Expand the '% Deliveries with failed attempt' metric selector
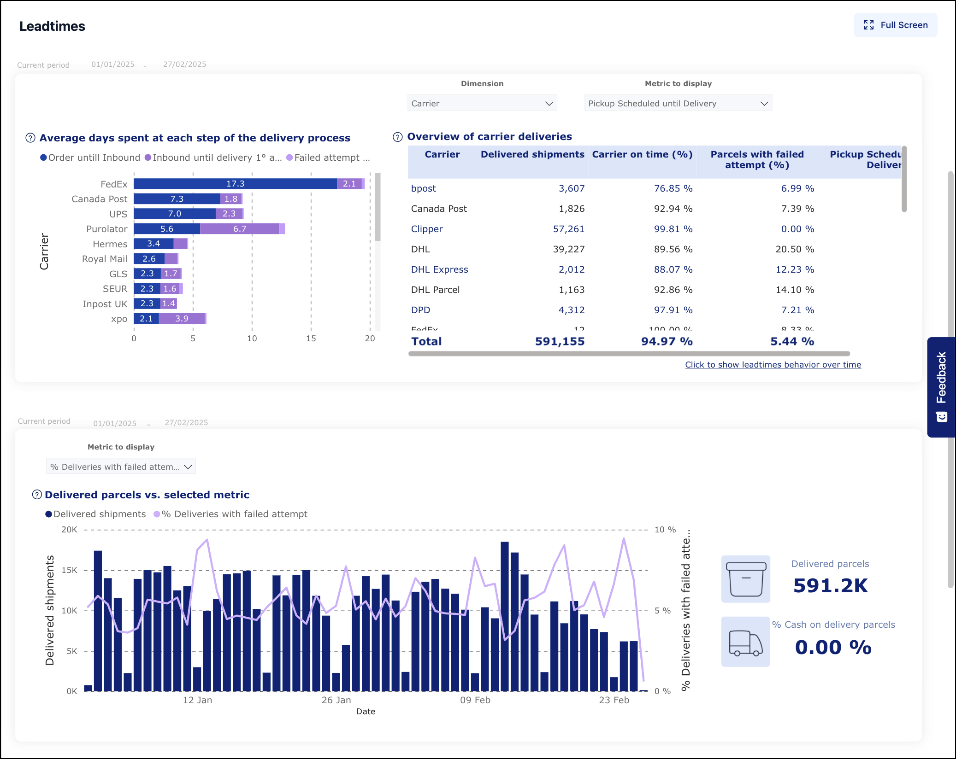This screenshot has width=956, height=759. 121,466
